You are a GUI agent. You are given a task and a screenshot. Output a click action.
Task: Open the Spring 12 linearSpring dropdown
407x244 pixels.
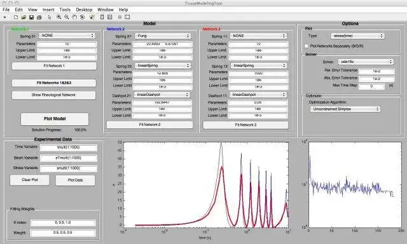pyautogui.click(x=259, y=65)
